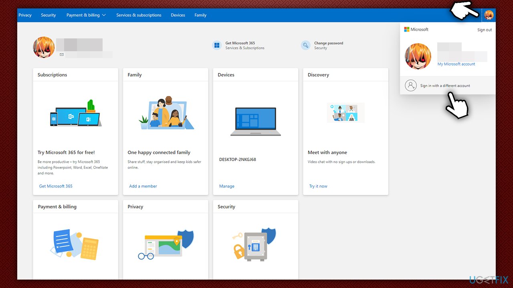Click the Microsoft logo in the account panel
Screen dimensions: 513x288
click(416, 30)
